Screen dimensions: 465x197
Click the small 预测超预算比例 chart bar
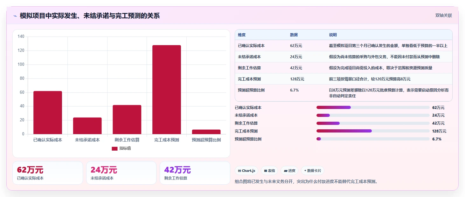coord(206,132)
